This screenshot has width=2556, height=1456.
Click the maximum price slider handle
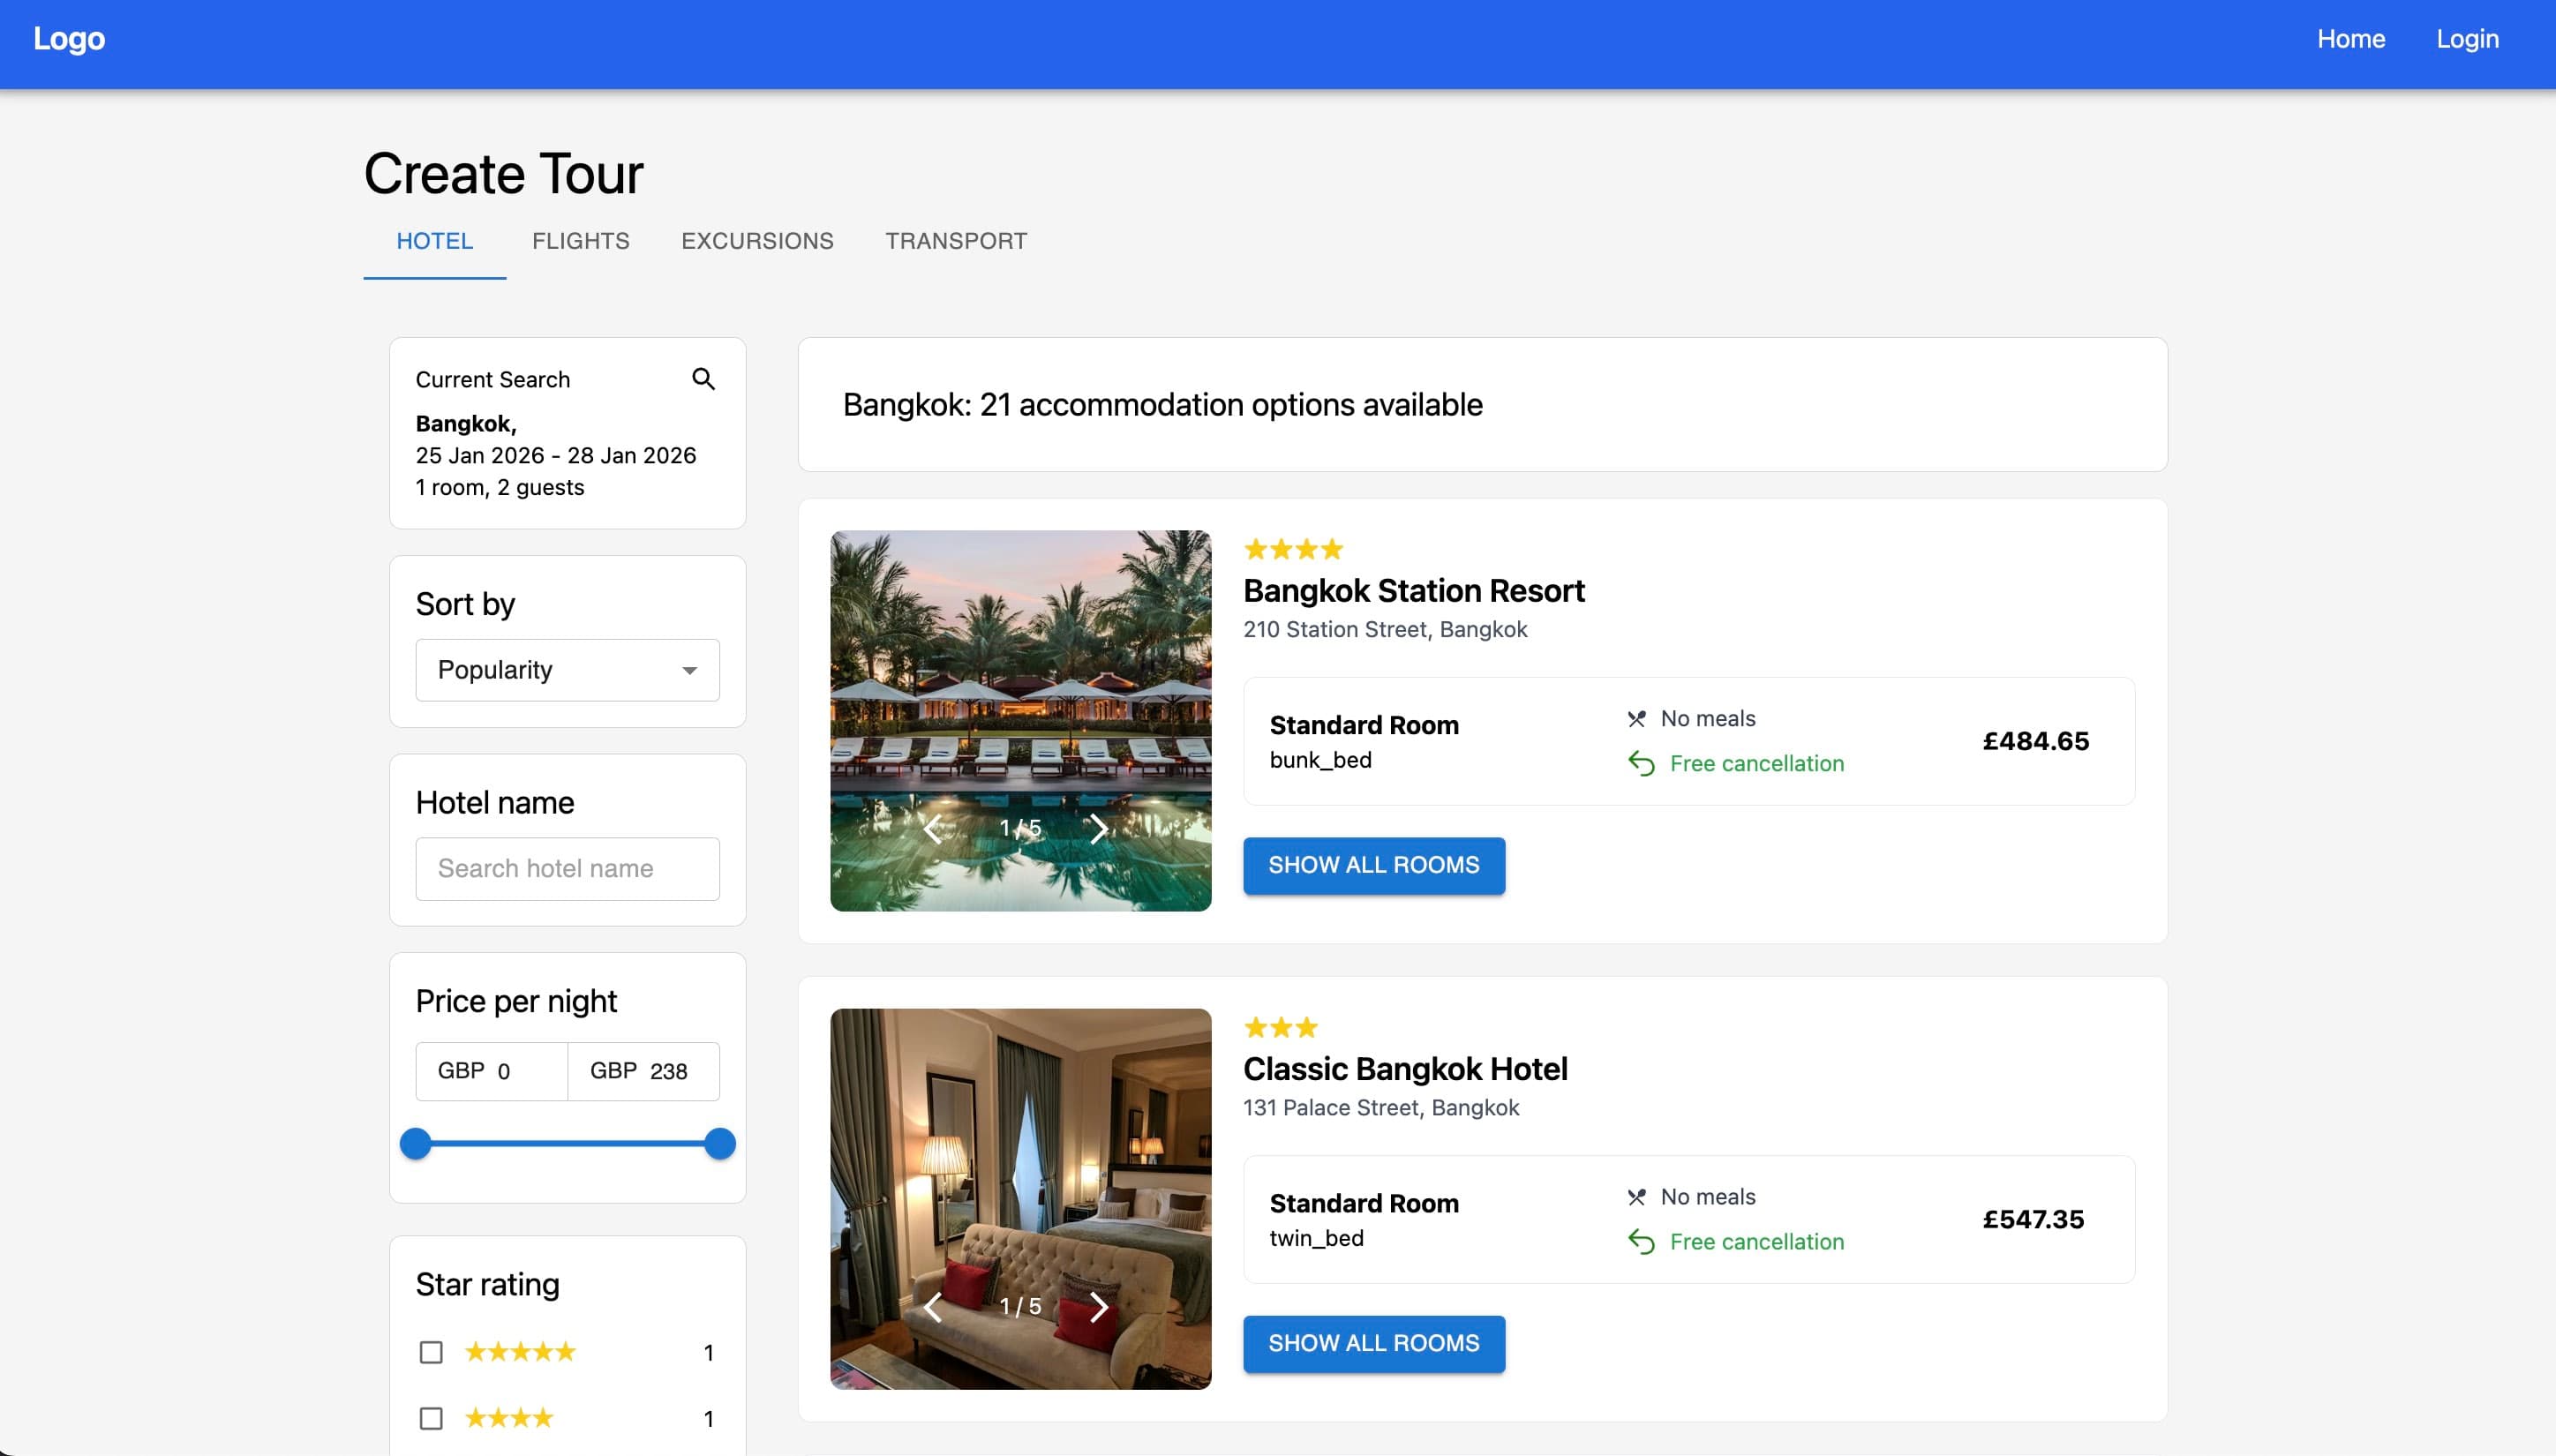(719, 1143)
